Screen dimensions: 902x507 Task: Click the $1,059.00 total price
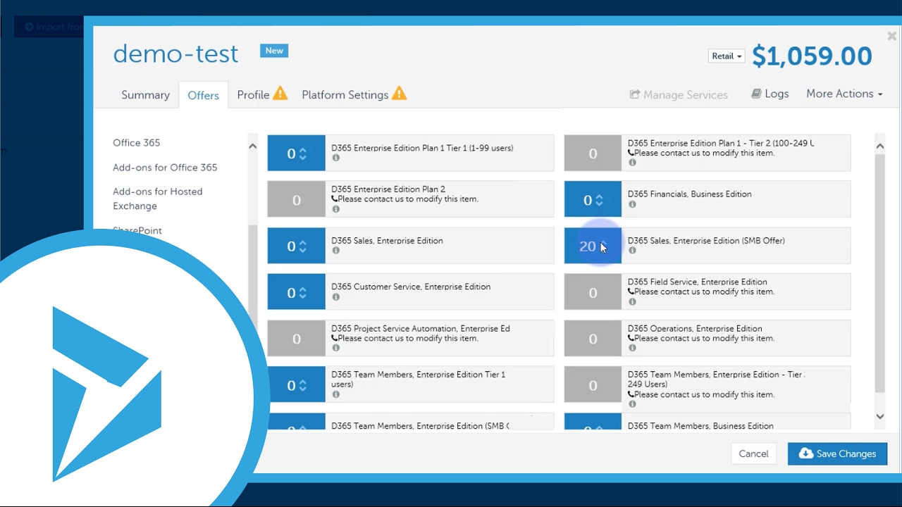coord(812,56)
